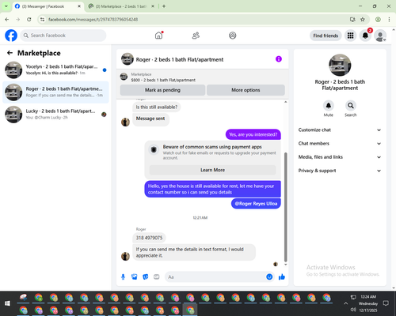Mark the listing as pending

(x=162, y=90)
